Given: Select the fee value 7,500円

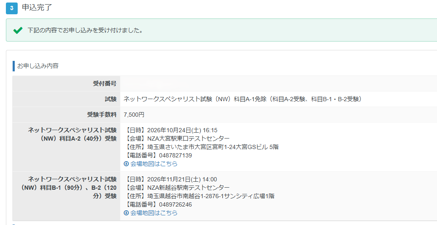Looking at the screenshot, I should [134, 115].
